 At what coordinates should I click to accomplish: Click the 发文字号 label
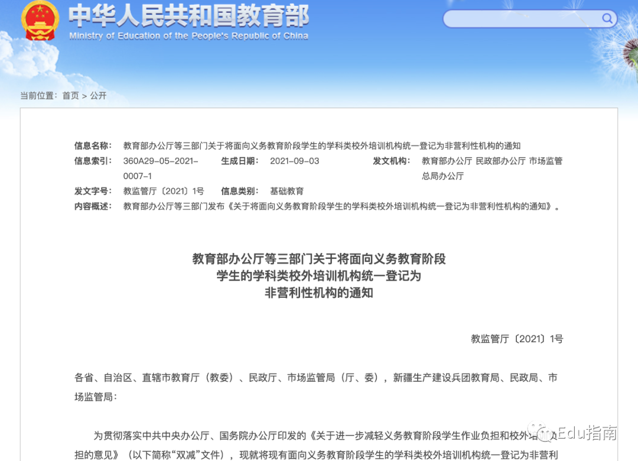pyautogui.click(x=93, y=191)
